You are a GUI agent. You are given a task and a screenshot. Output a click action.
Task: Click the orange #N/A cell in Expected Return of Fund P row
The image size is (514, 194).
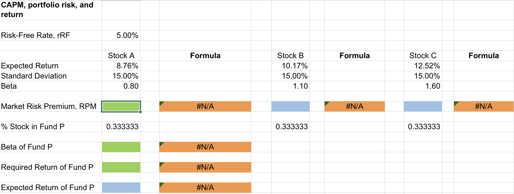click(x=205, y=187)
